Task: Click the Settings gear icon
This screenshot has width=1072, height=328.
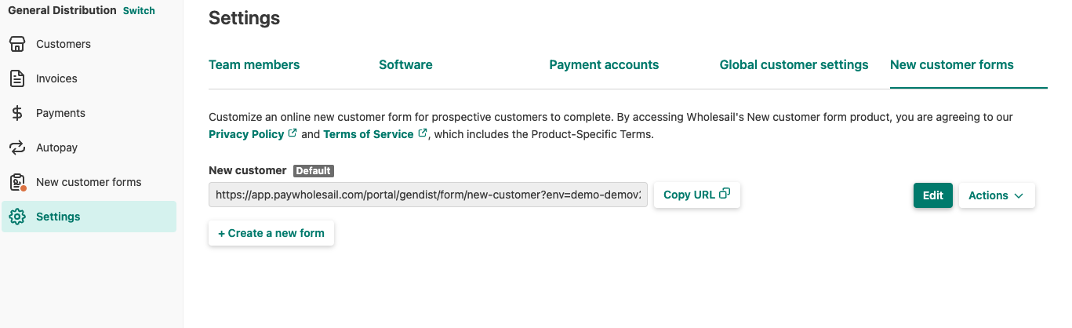Action: point(17,217)
